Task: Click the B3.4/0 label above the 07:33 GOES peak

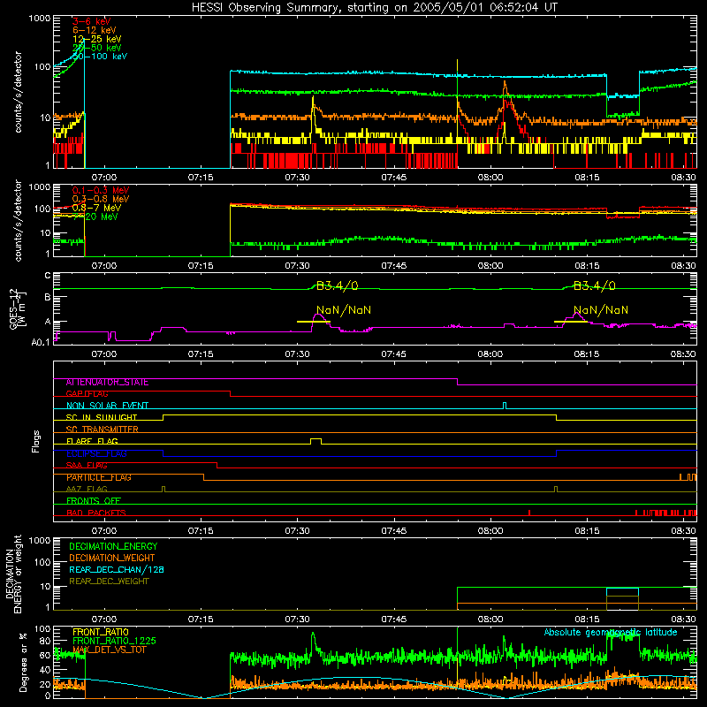Action: point(338,285)
